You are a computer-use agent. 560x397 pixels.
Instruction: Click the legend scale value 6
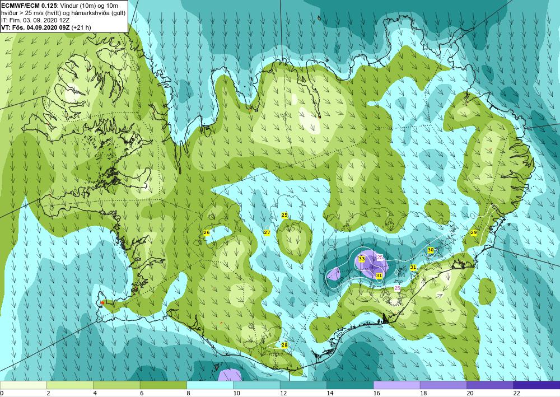[x=142, y=393]
